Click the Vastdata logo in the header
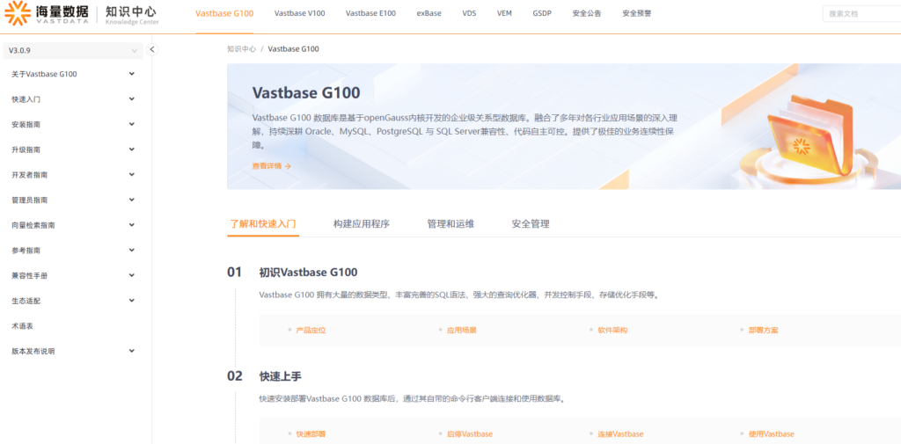 pyautogui.click(x=46, y=13)
